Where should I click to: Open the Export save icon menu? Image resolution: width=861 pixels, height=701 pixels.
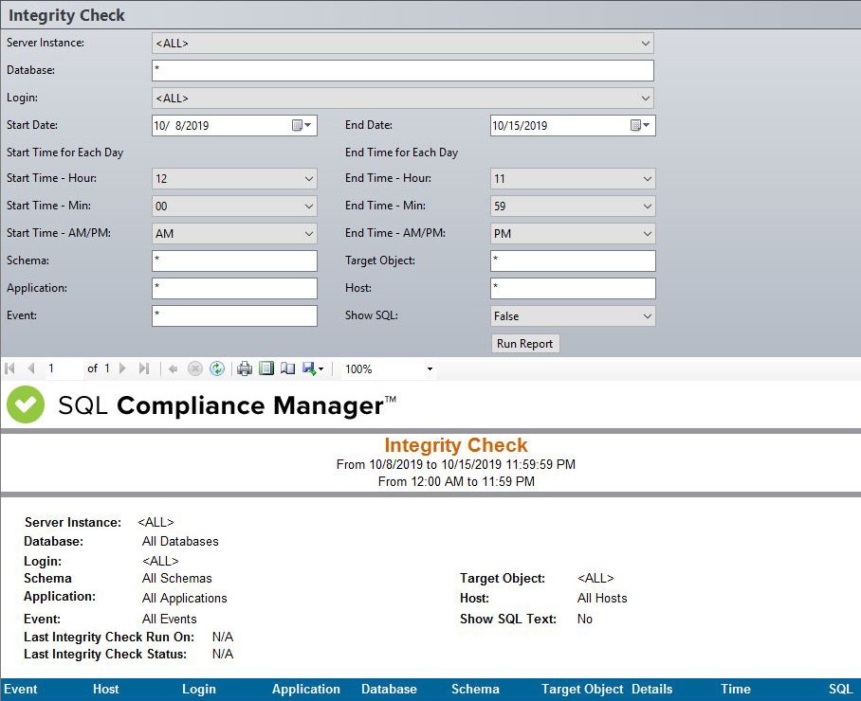312,368
